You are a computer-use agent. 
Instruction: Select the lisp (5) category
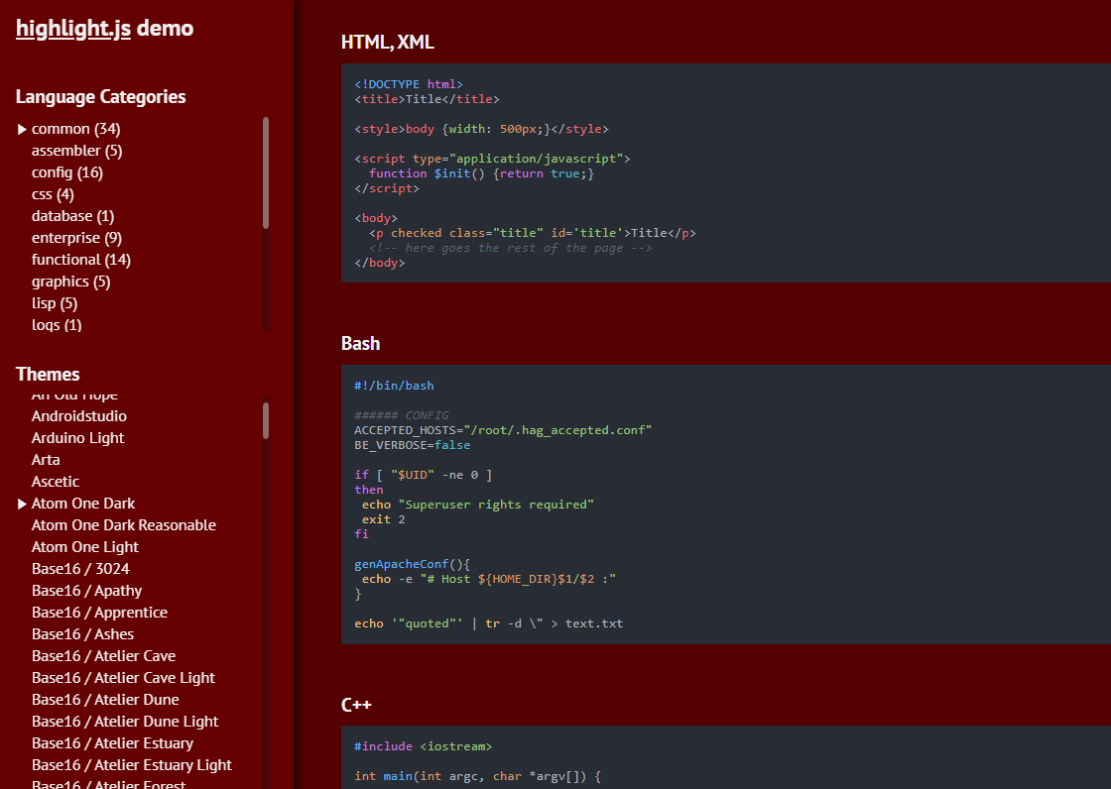coord(55,304)
